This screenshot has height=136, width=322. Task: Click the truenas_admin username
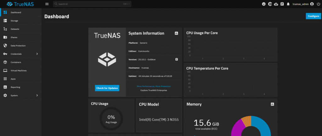[x=301, y=4]
